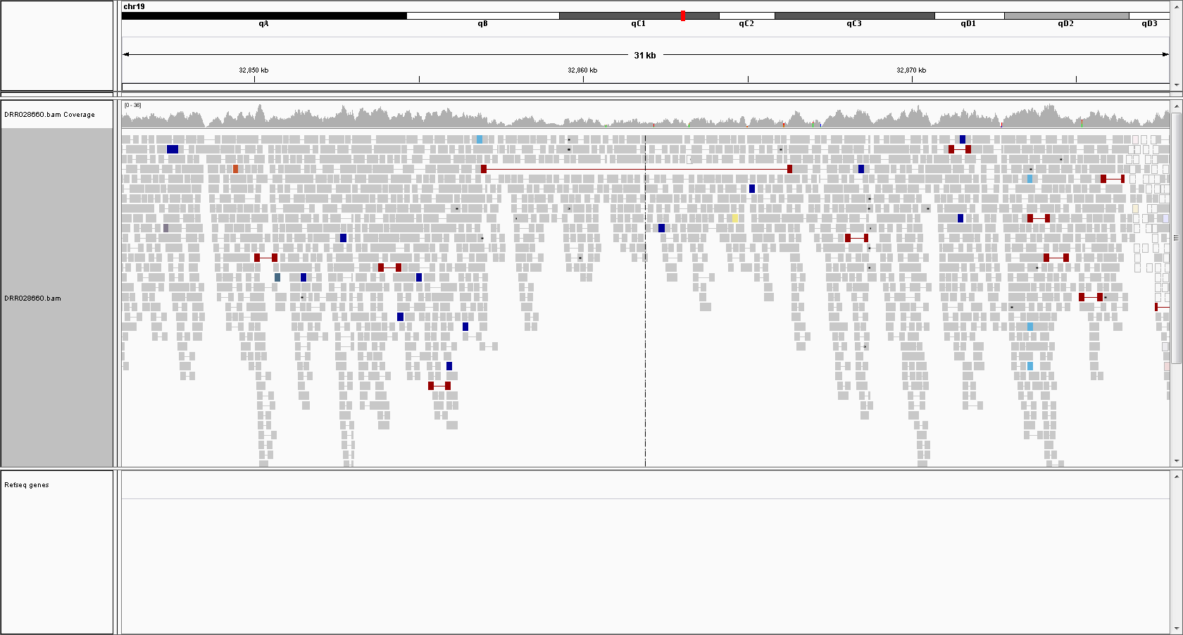Viewport: 1183px width, 635px height.
Task: Select the qC3 cytoband on the chr19 ideogram
Action: pyautogui.click(x=853, y=15)
